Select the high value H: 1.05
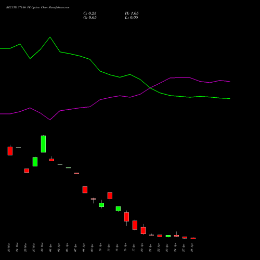 pos(132,14)
